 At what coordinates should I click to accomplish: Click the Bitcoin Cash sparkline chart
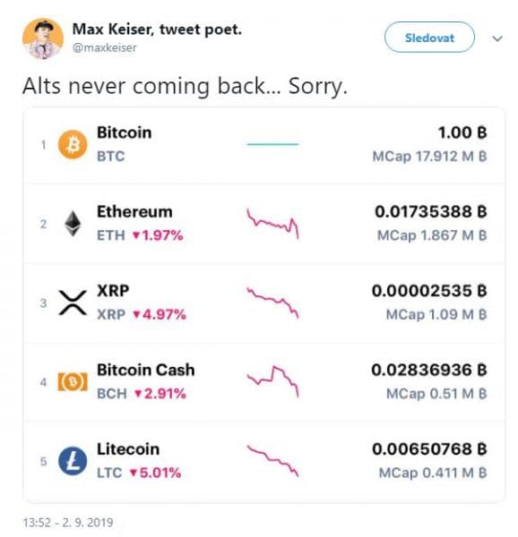(x=272, y=381)
